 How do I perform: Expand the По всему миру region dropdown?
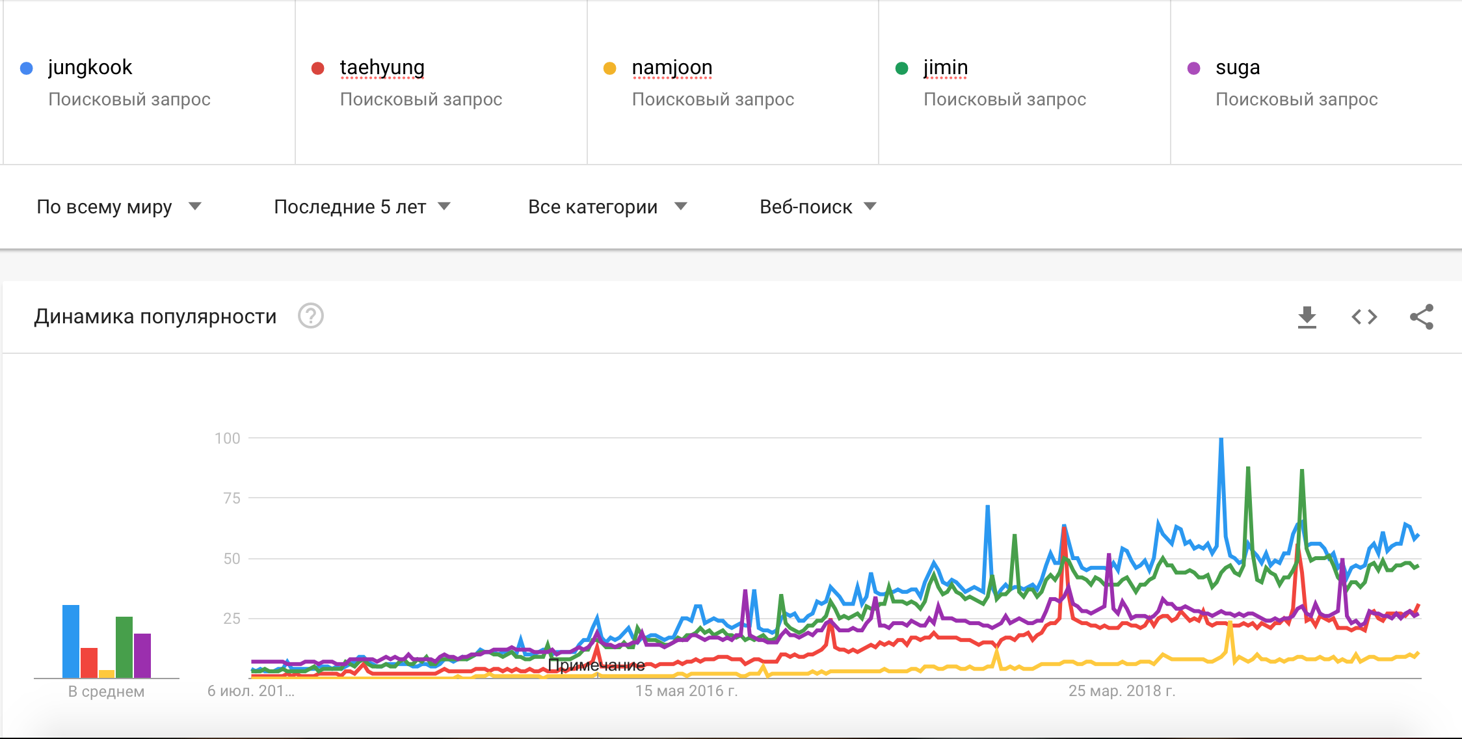click(119, 207)
